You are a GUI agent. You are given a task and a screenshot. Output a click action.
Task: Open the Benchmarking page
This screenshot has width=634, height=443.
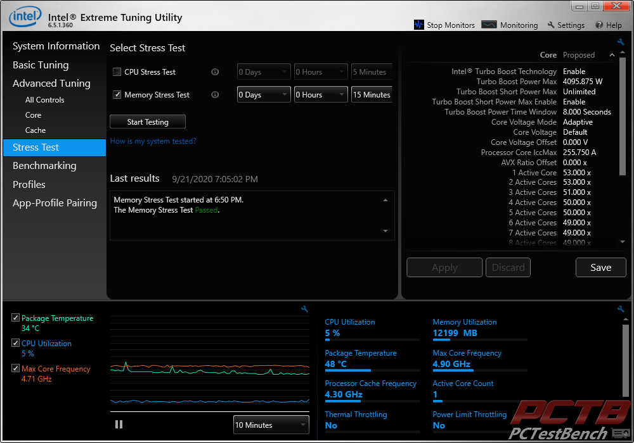point(44,165)
